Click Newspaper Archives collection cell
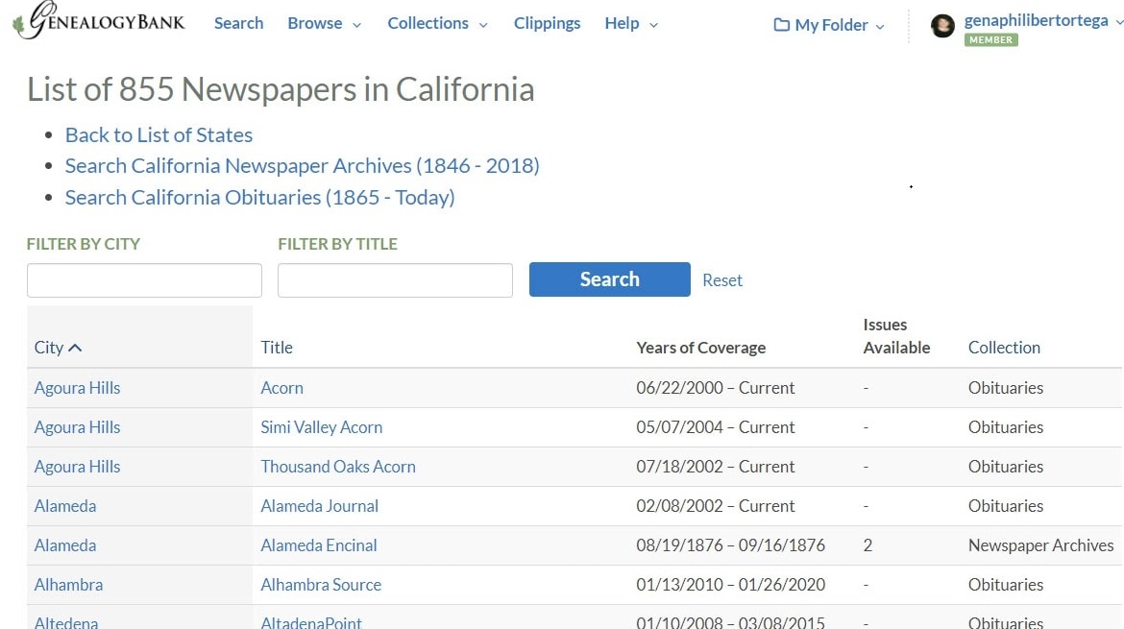Viewport: 1124px width, 629px height. (x=1040, y=545)
